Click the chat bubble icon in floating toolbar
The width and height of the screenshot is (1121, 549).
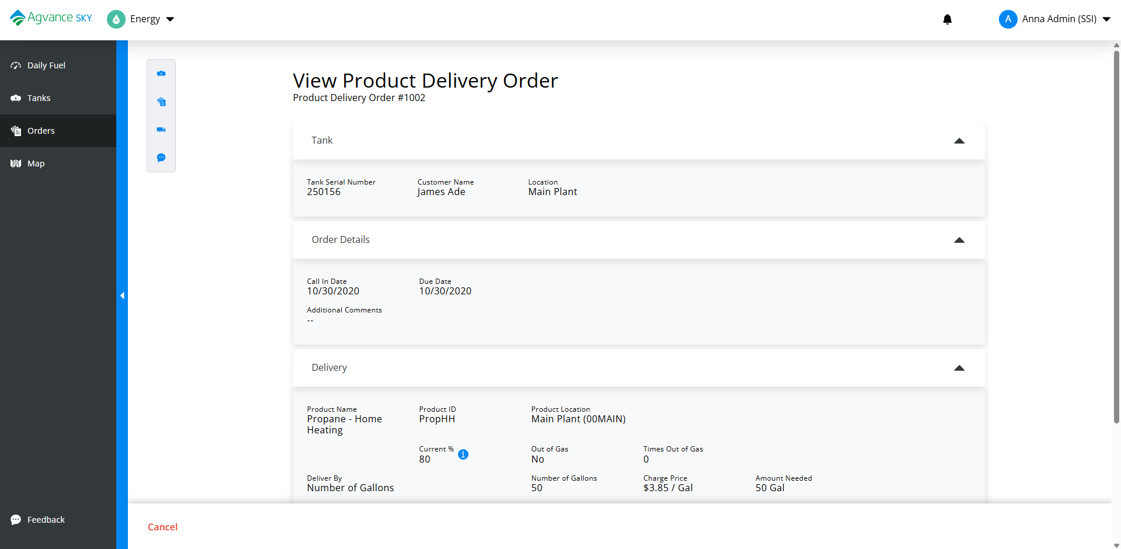[161, 158]
